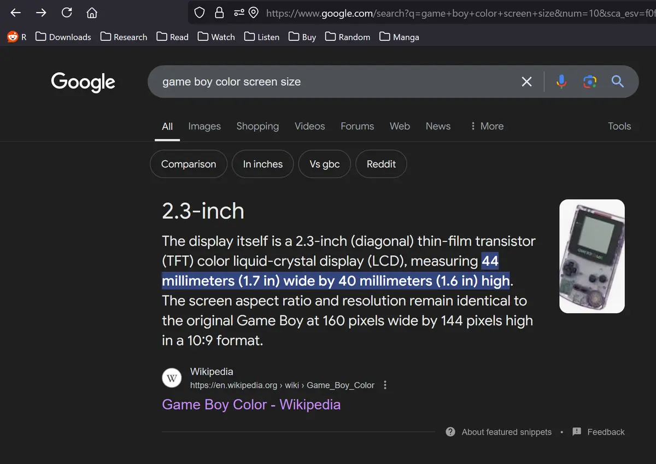Open the Downloads bookmark folder
The width and height of the screenshot is (656, 464).
click(x=63, y=37)
